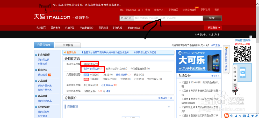Open 经销产品列表 in the sidebar

(x=45, y=90)
